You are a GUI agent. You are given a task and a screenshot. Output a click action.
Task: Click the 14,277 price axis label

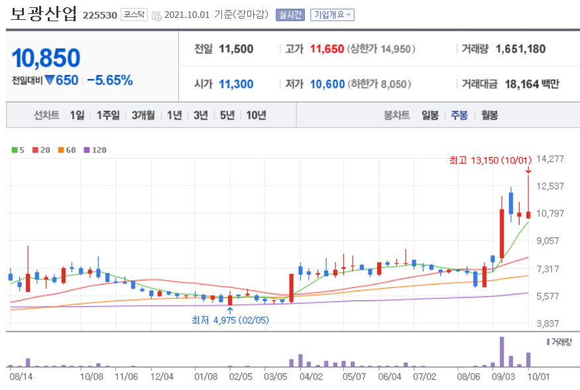(x=550, y=159)
